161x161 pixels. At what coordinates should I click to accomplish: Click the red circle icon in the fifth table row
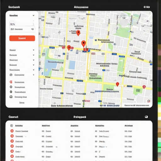[12, 151]
